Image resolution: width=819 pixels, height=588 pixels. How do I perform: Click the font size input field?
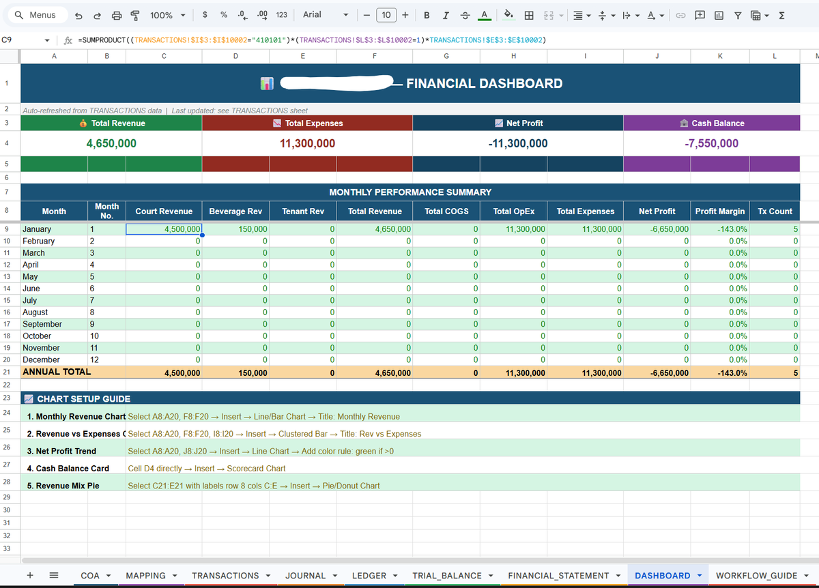[386, 15]
